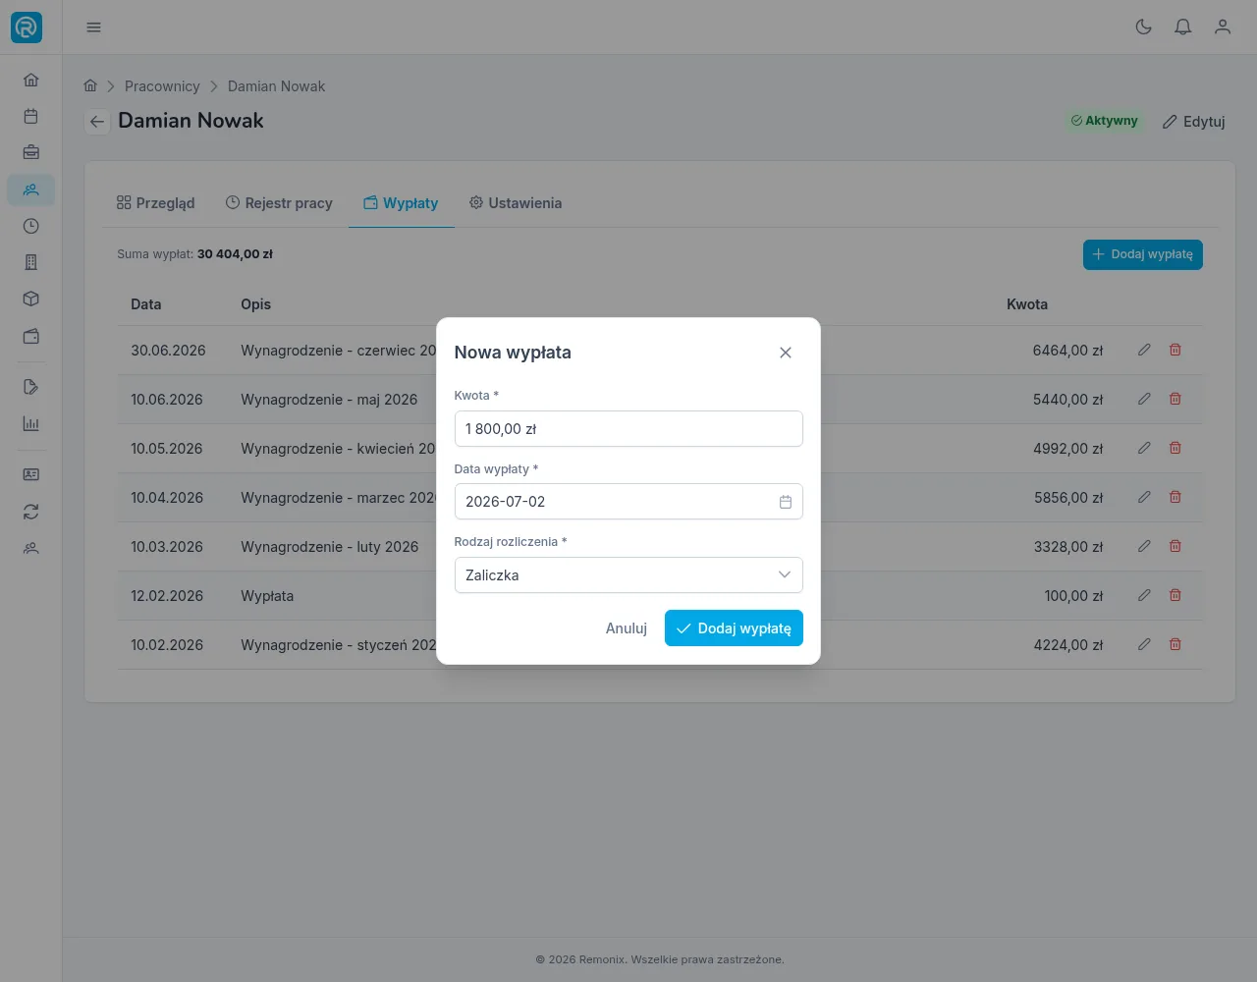Close the Nowa wypłata dialog
Viewport: 1257px width, 982px height.
click(785, 353)
